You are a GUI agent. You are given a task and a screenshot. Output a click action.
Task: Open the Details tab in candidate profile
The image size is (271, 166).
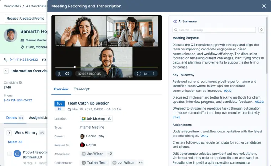15,118
